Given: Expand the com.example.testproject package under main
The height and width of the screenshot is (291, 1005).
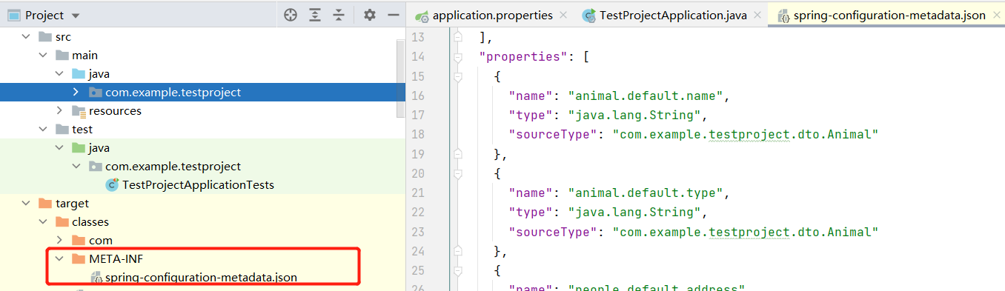Looking at the screenshot, I should (x=76, y=93).
